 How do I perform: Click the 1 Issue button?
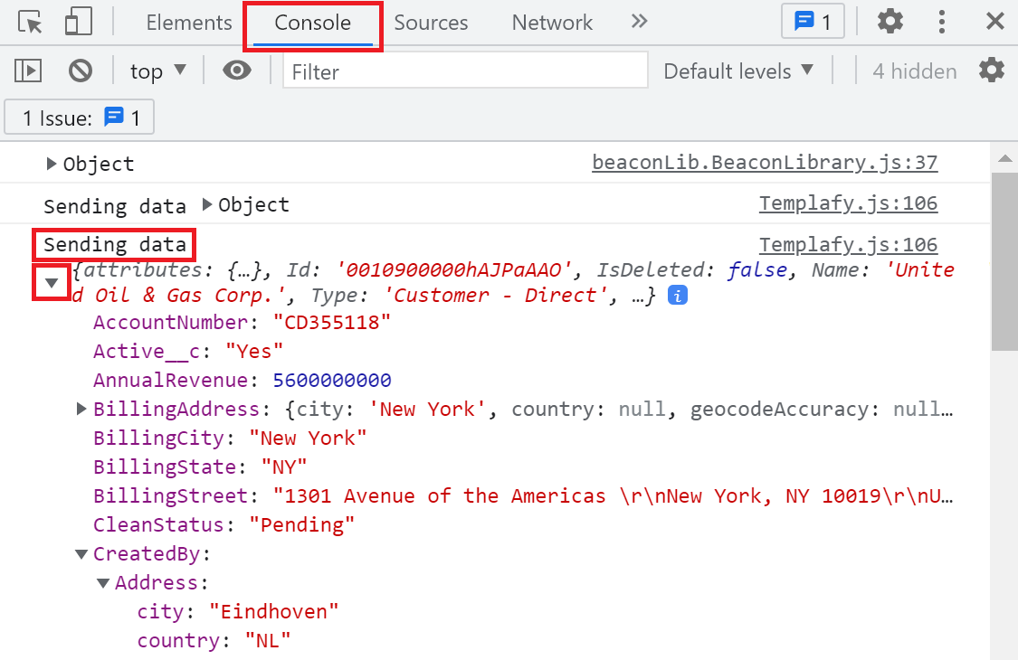click(x=80, y=118)
